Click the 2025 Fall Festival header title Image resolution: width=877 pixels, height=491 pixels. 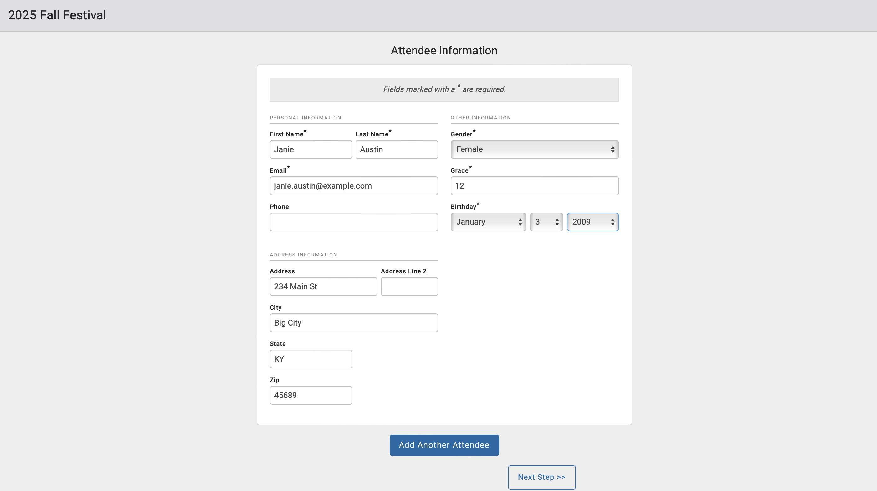point(57,15)
